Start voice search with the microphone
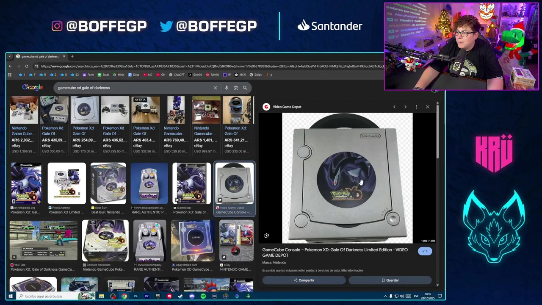The width and height of the screenshot is (542, 305). 227,88
